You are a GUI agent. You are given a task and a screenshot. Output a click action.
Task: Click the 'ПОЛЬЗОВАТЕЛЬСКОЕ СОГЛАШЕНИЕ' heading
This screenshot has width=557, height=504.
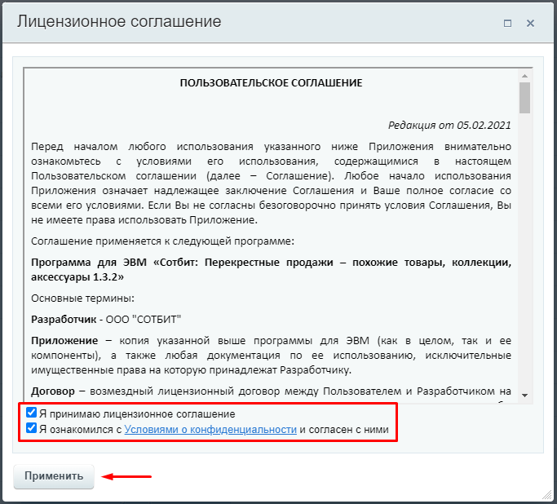tap(271, 83)
